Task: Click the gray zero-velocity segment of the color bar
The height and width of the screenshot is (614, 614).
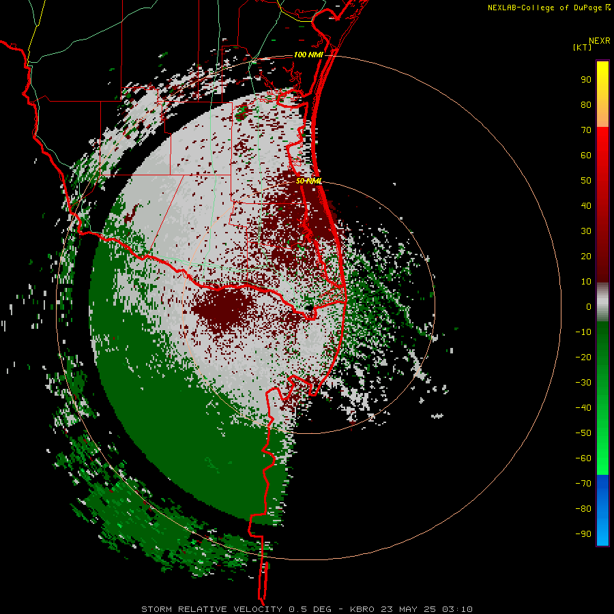Action: coord(602,302)
